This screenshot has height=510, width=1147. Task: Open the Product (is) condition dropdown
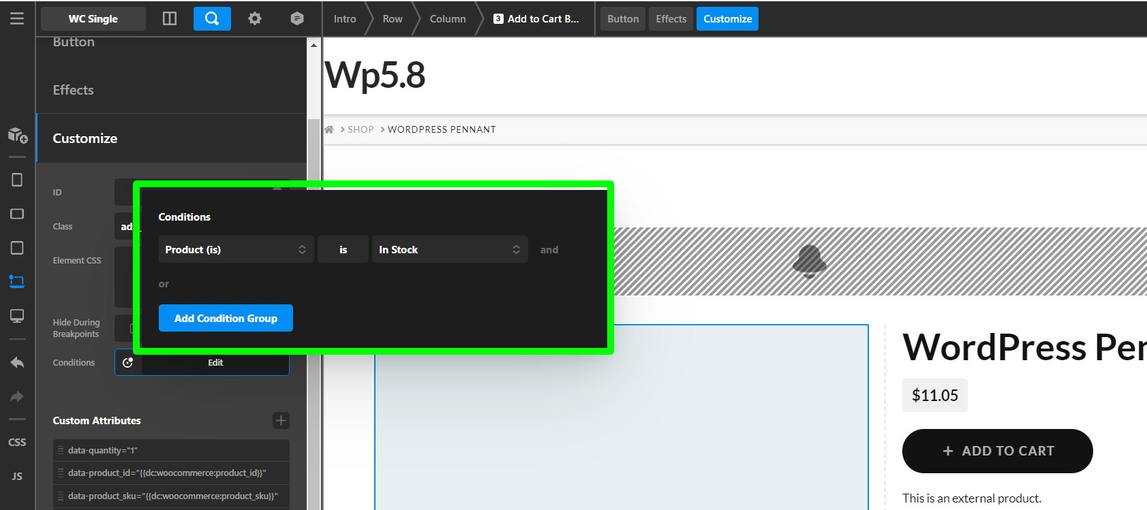pos(236,250)
